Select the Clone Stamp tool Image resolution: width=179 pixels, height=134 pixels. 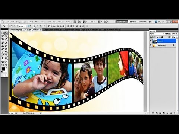(3, 46)
